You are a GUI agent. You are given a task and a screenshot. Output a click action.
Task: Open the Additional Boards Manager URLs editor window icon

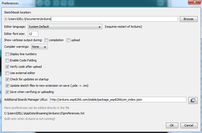[x=193, y=100]
